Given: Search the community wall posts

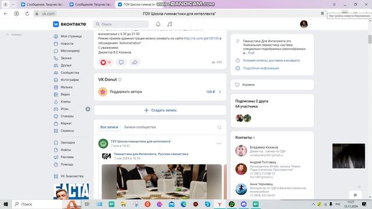Looking at the screenshot, I should pyautogui.click(x=220, y=127).
